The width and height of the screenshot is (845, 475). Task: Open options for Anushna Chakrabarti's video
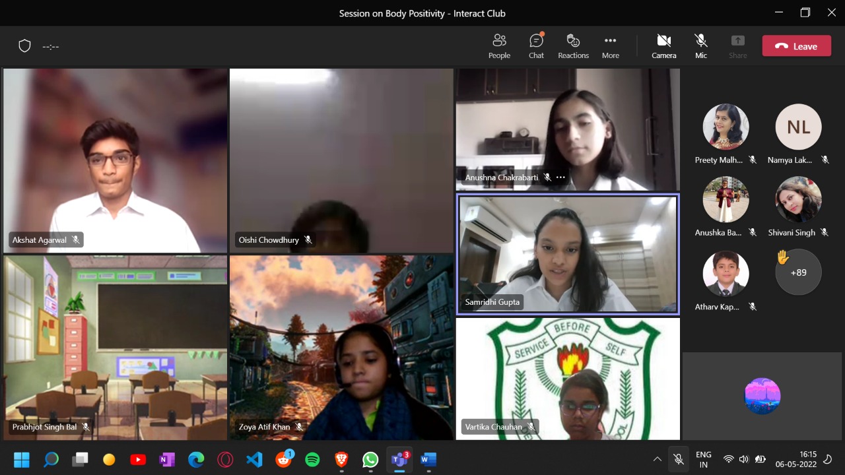click(560, 177)
